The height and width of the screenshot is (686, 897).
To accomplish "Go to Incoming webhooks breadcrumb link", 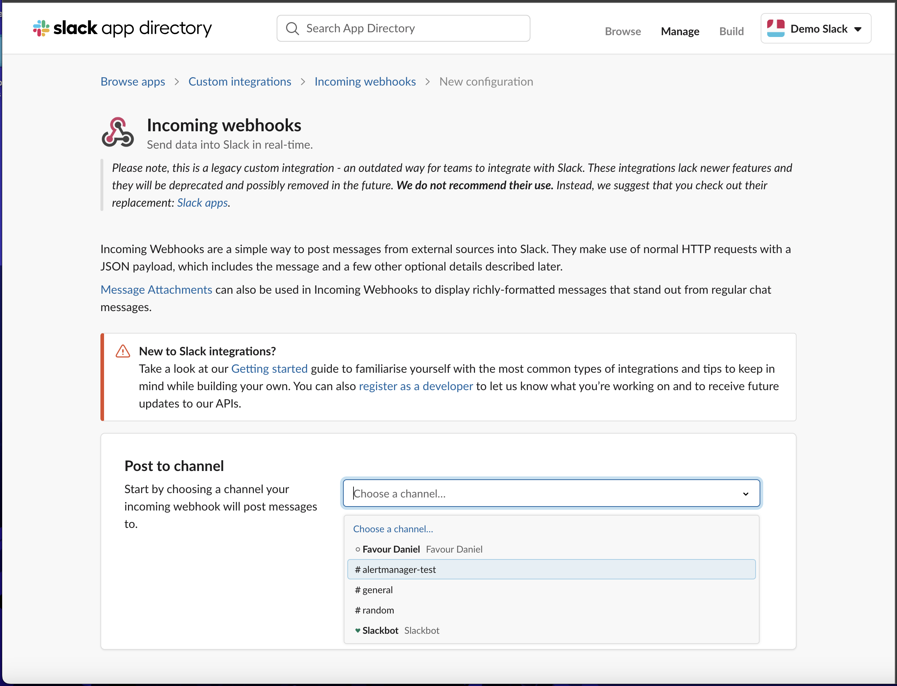I will (365, 81).
